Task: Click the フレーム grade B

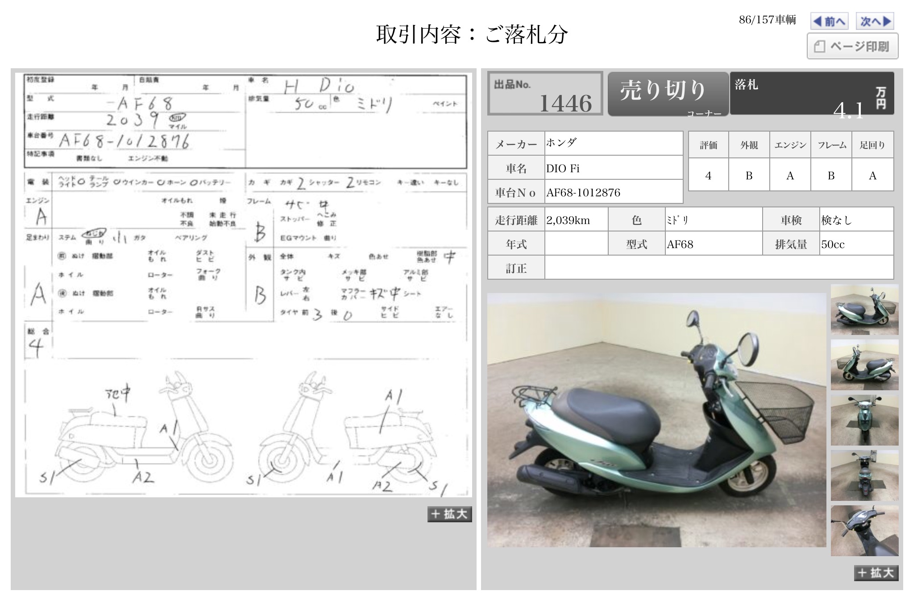Action: click(x=831, y=175)
